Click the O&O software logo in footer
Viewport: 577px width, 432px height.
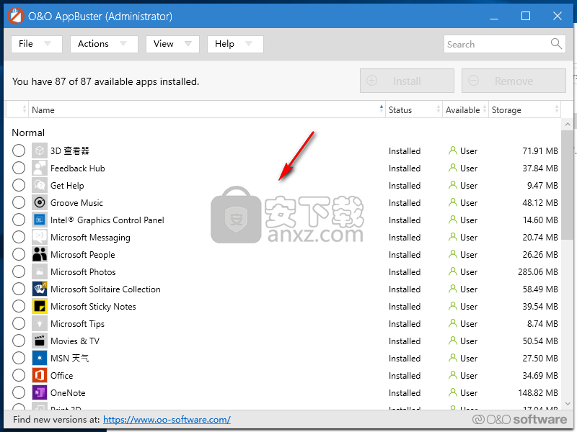[519, 420]
